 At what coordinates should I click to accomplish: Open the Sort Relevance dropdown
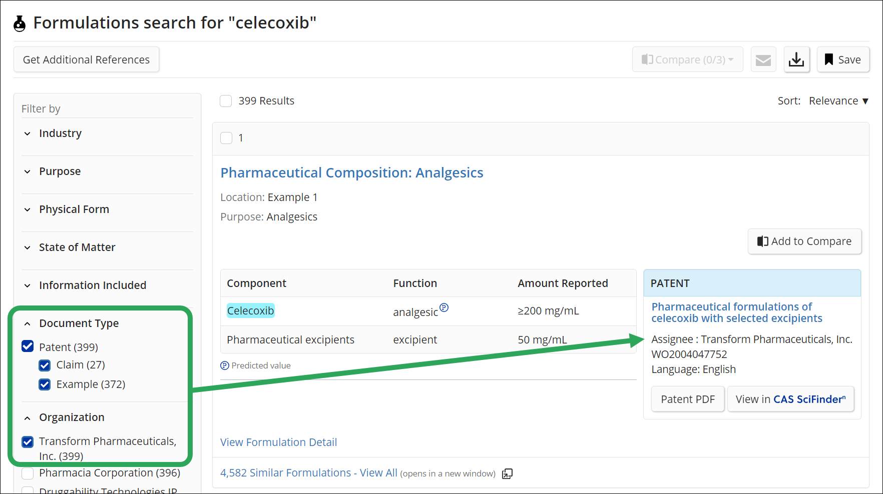pyautogui.click(x=838, y=101)
